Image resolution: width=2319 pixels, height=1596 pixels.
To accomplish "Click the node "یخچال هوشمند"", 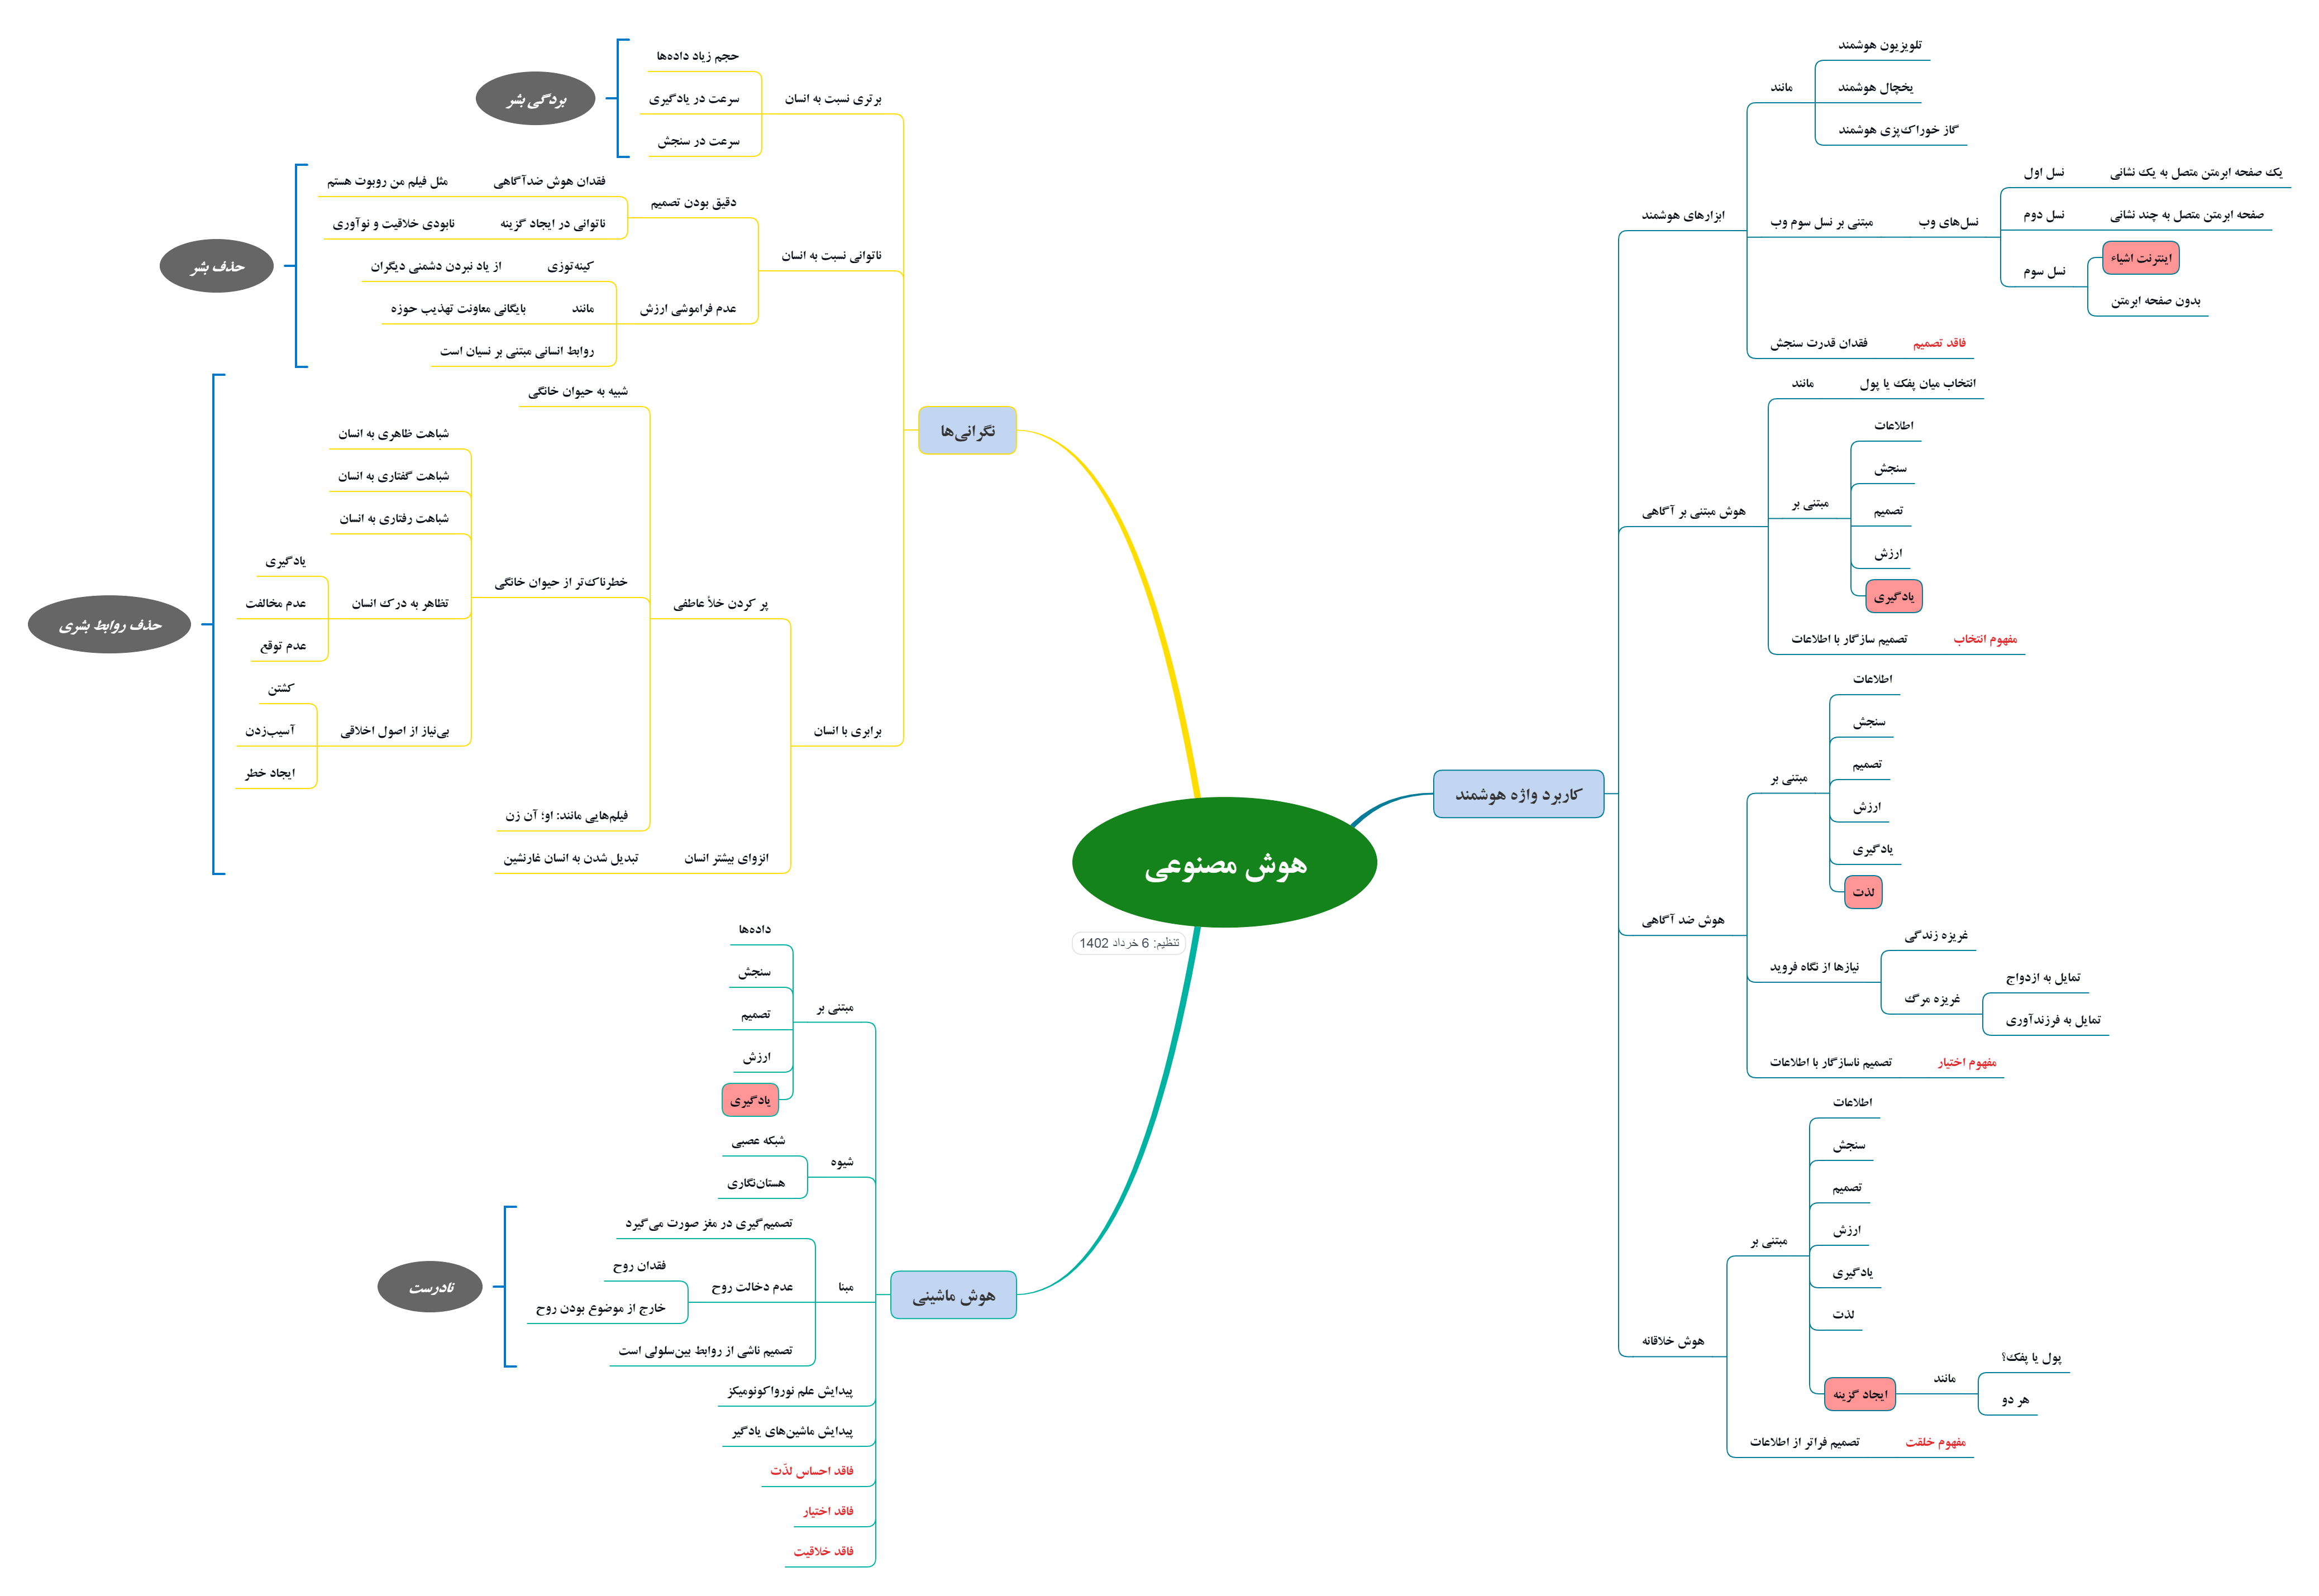I will [1875, 87].
